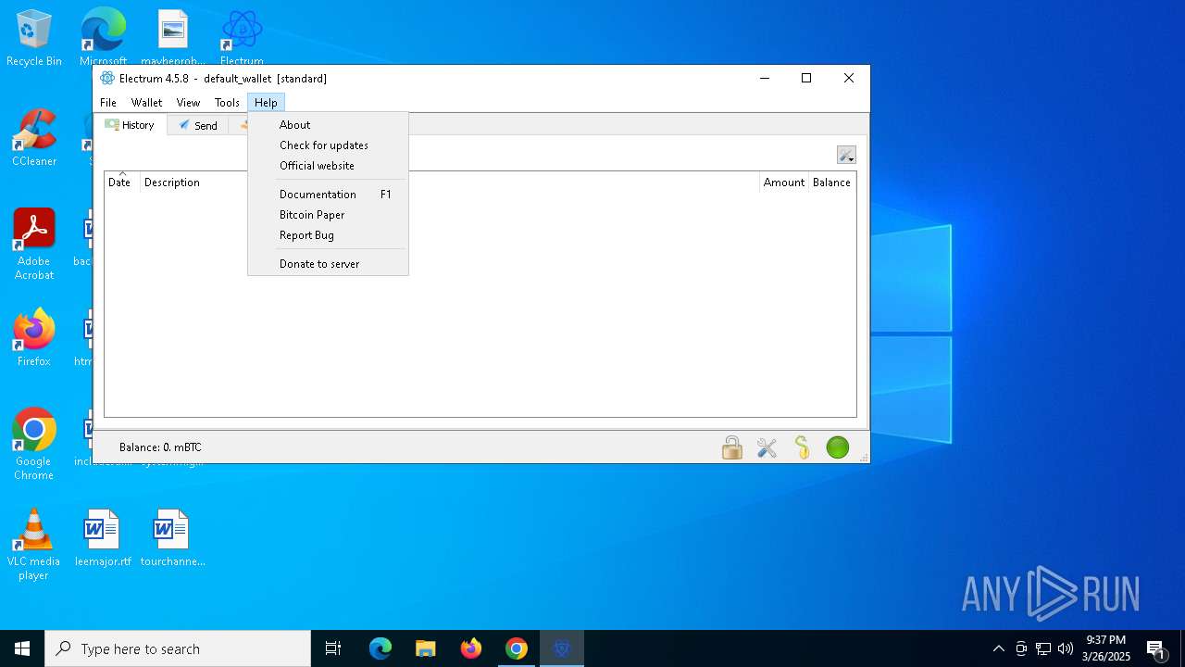
Task: Select the tourchanne... document file
Action: coord(172,538)
